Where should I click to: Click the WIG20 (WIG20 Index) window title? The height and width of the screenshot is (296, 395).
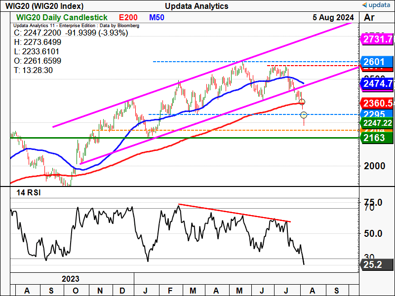pos(44,6)
